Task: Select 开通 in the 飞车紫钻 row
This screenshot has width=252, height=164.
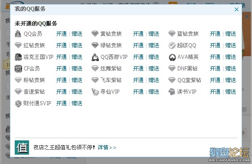Action: point(138,80)
